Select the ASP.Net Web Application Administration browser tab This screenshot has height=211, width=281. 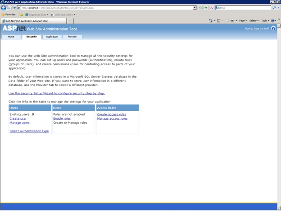click(x=34, y=21)
